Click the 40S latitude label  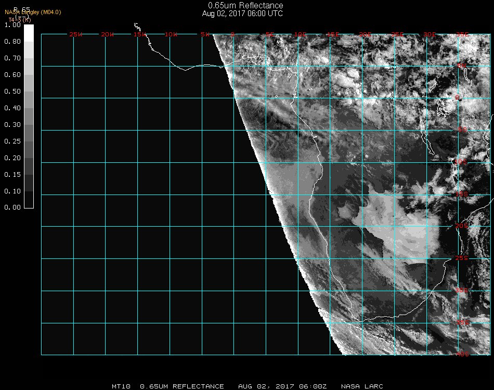point(462,354)
